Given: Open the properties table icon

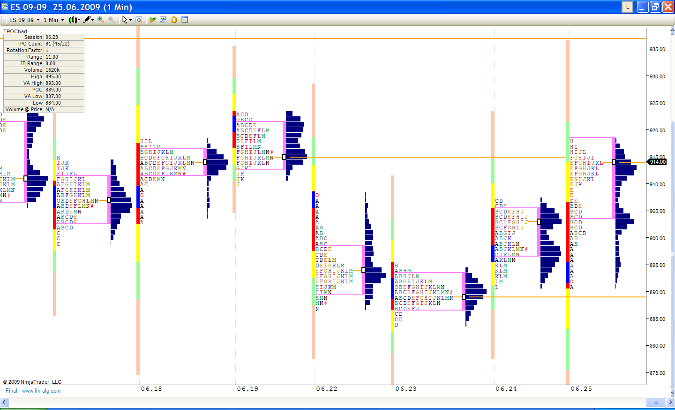Looking at the screenshot, I should [x=185, y=20].
